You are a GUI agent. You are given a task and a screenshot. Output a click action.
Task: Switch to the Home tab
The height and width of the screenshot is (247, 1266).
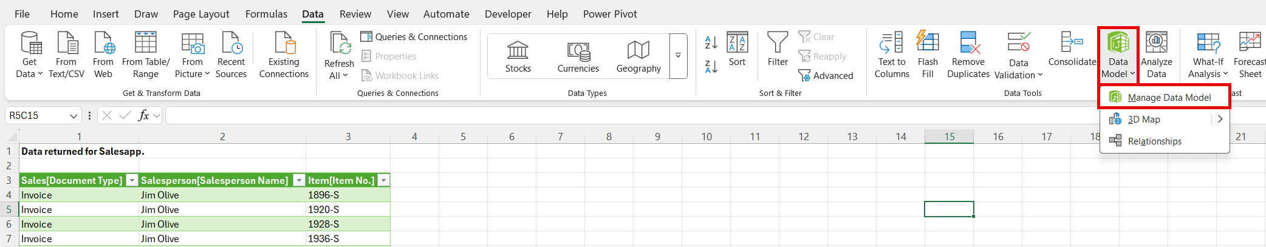tap(64, 14)
